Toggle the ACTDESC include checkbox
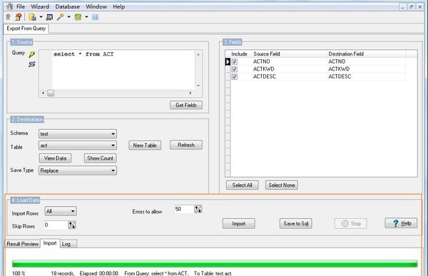 click(x=234, y=77)
